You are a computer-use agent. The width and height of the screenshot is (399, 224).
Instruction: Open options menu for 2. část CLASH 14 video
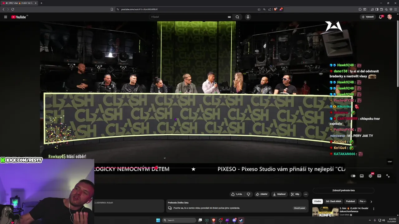tap(373, 209)
